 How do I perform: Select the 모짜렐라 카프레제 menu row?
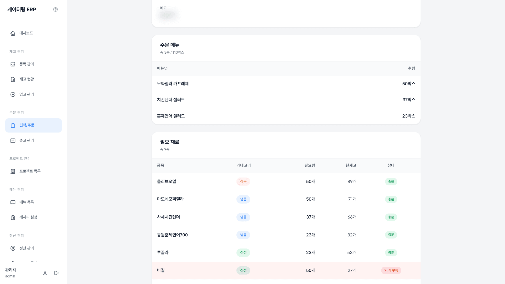[x=286, y=84]
